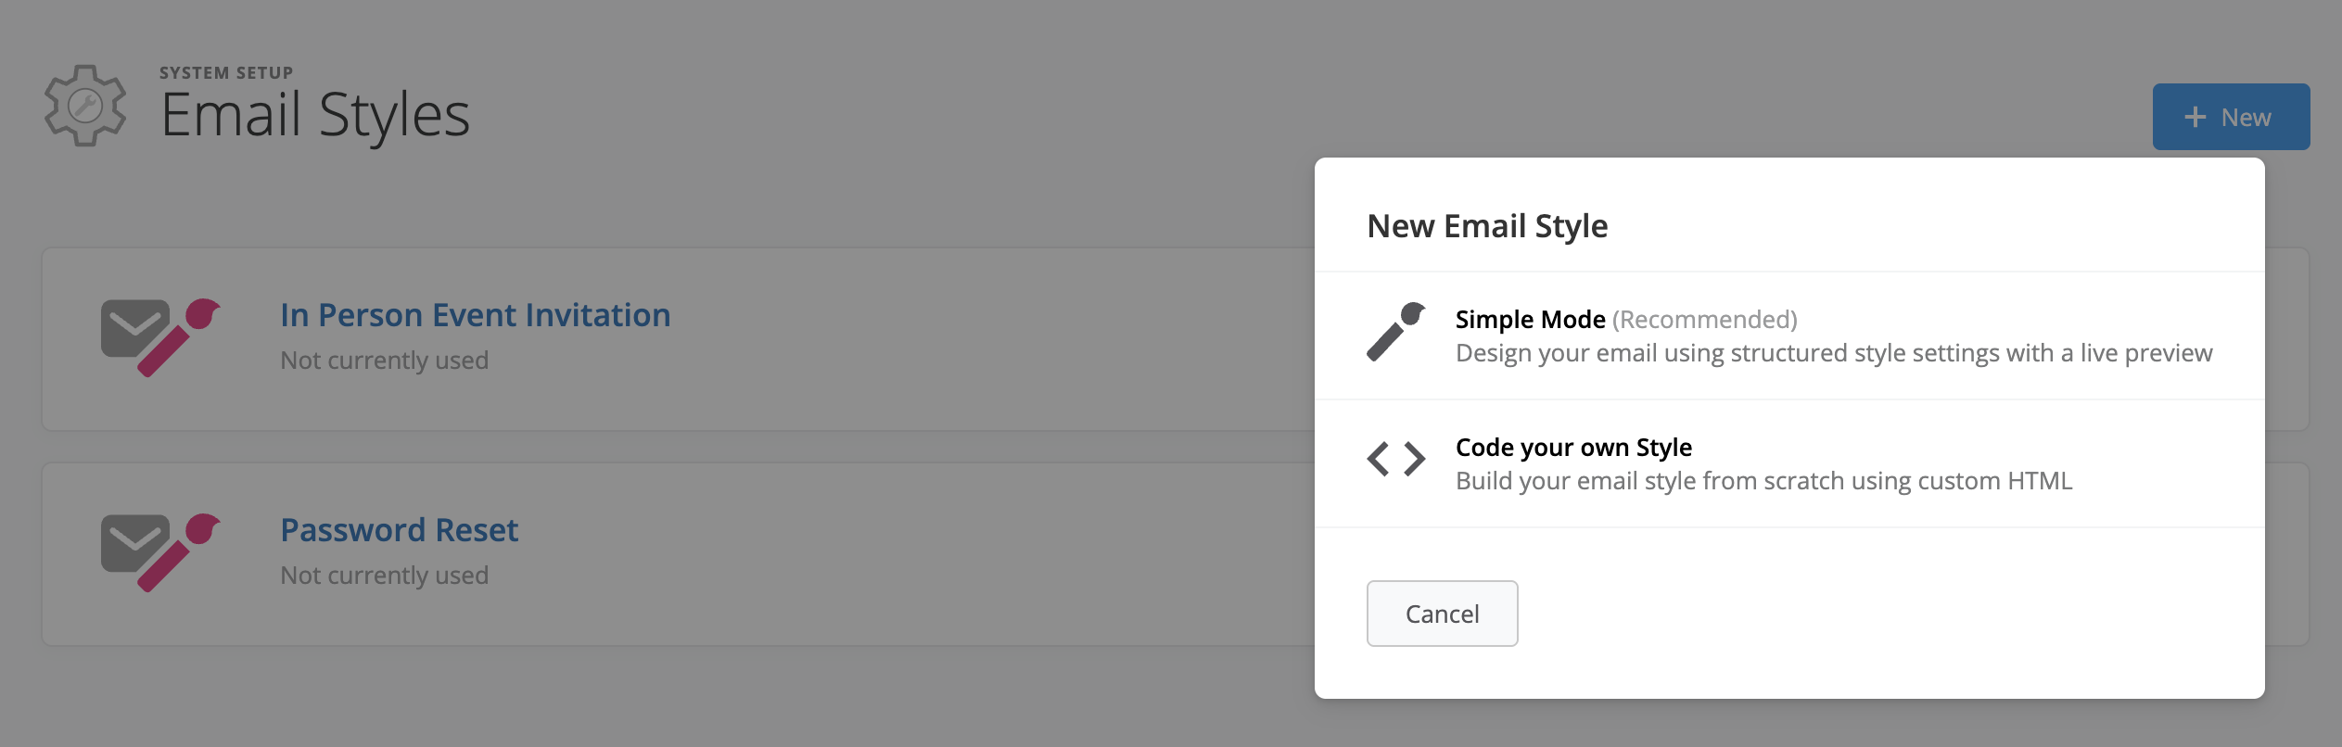
Task: Click Not currently used under Password Reset
Action: point(384,576)
